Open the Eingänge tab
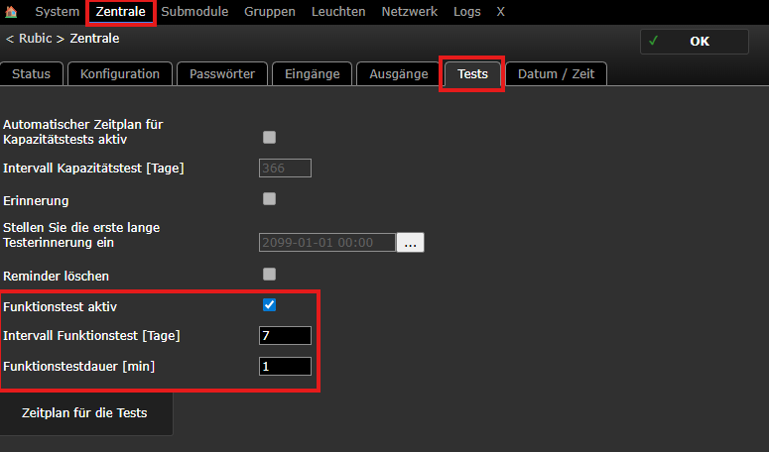 312,74
